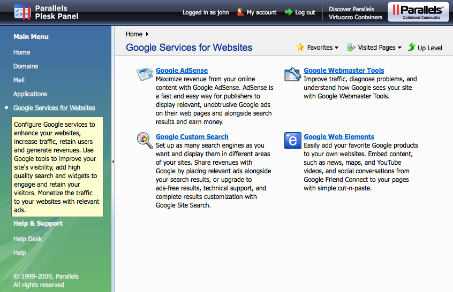Click the My account link

pos(261,12)
